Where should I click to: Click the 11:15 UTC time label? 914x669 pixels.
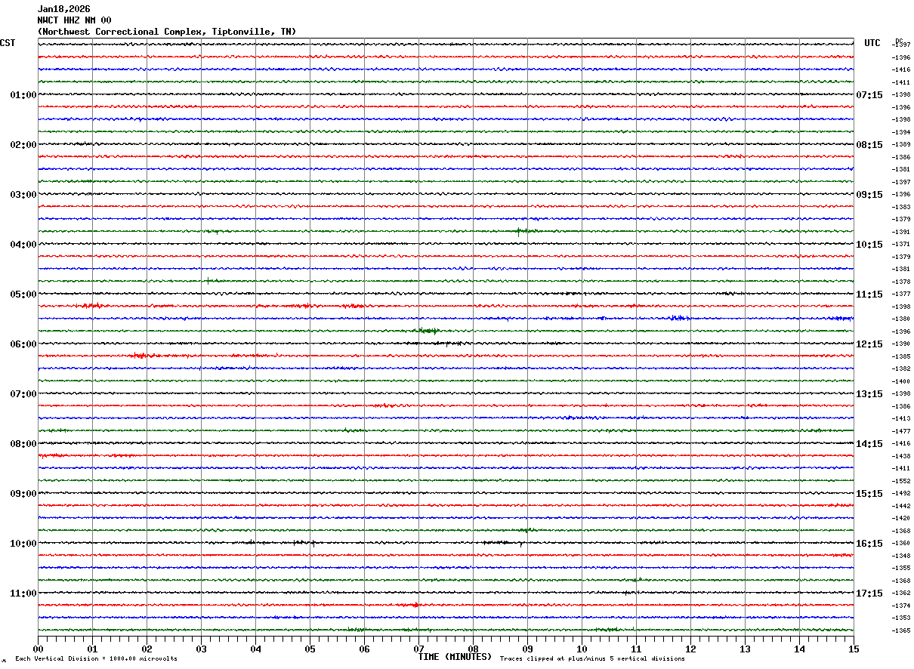(869, 294)
